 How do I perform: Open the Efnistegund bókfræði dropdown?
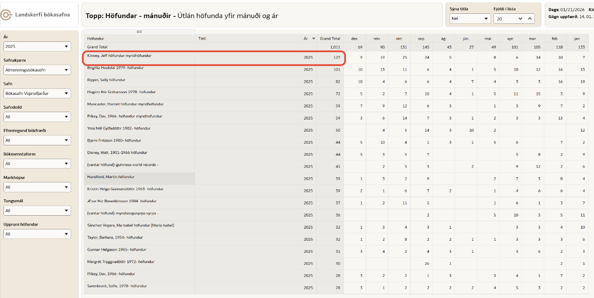click(x=37, y=140)
